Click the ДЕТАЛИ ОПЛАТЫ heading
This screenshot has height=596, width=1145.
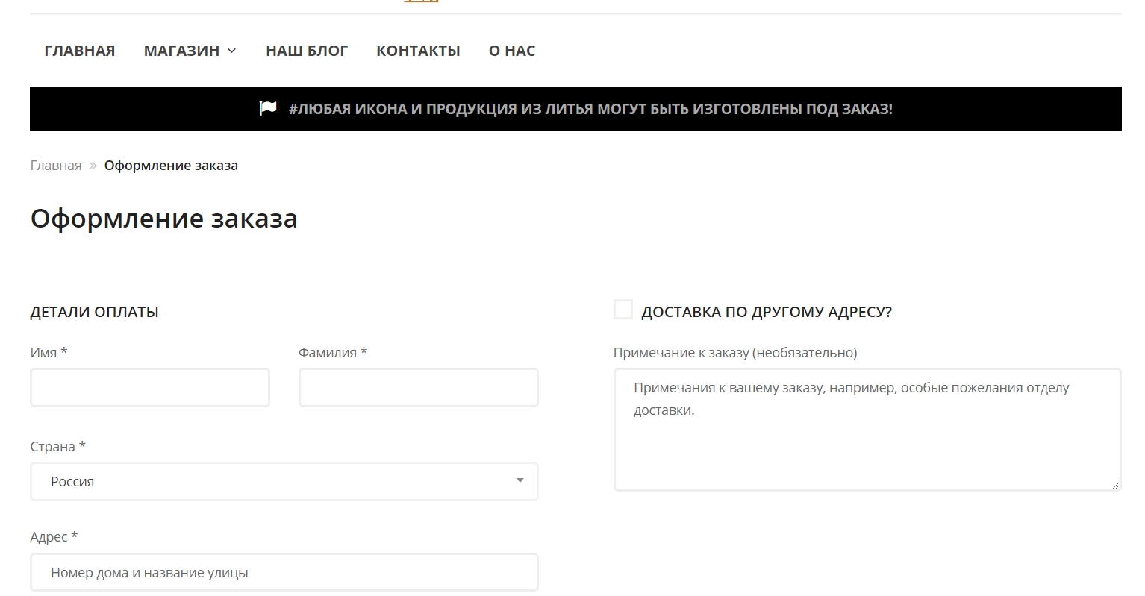[95, 312]
